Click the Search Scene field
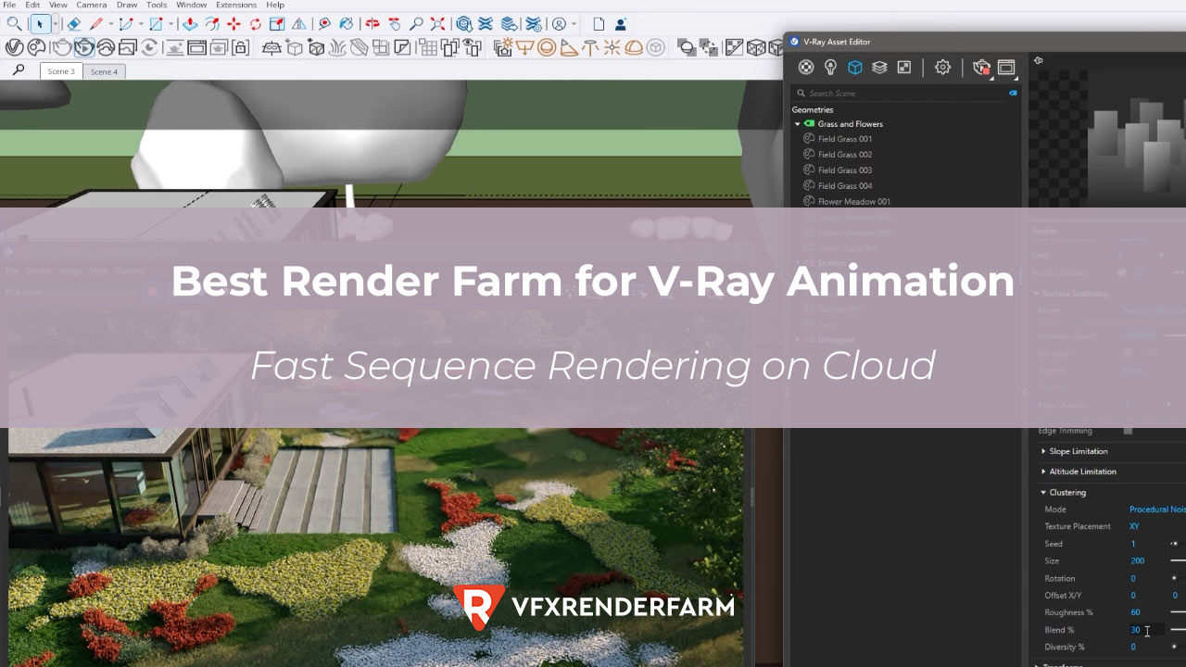The width and height of the screenshot is (1186, 667). pos(904,93)
